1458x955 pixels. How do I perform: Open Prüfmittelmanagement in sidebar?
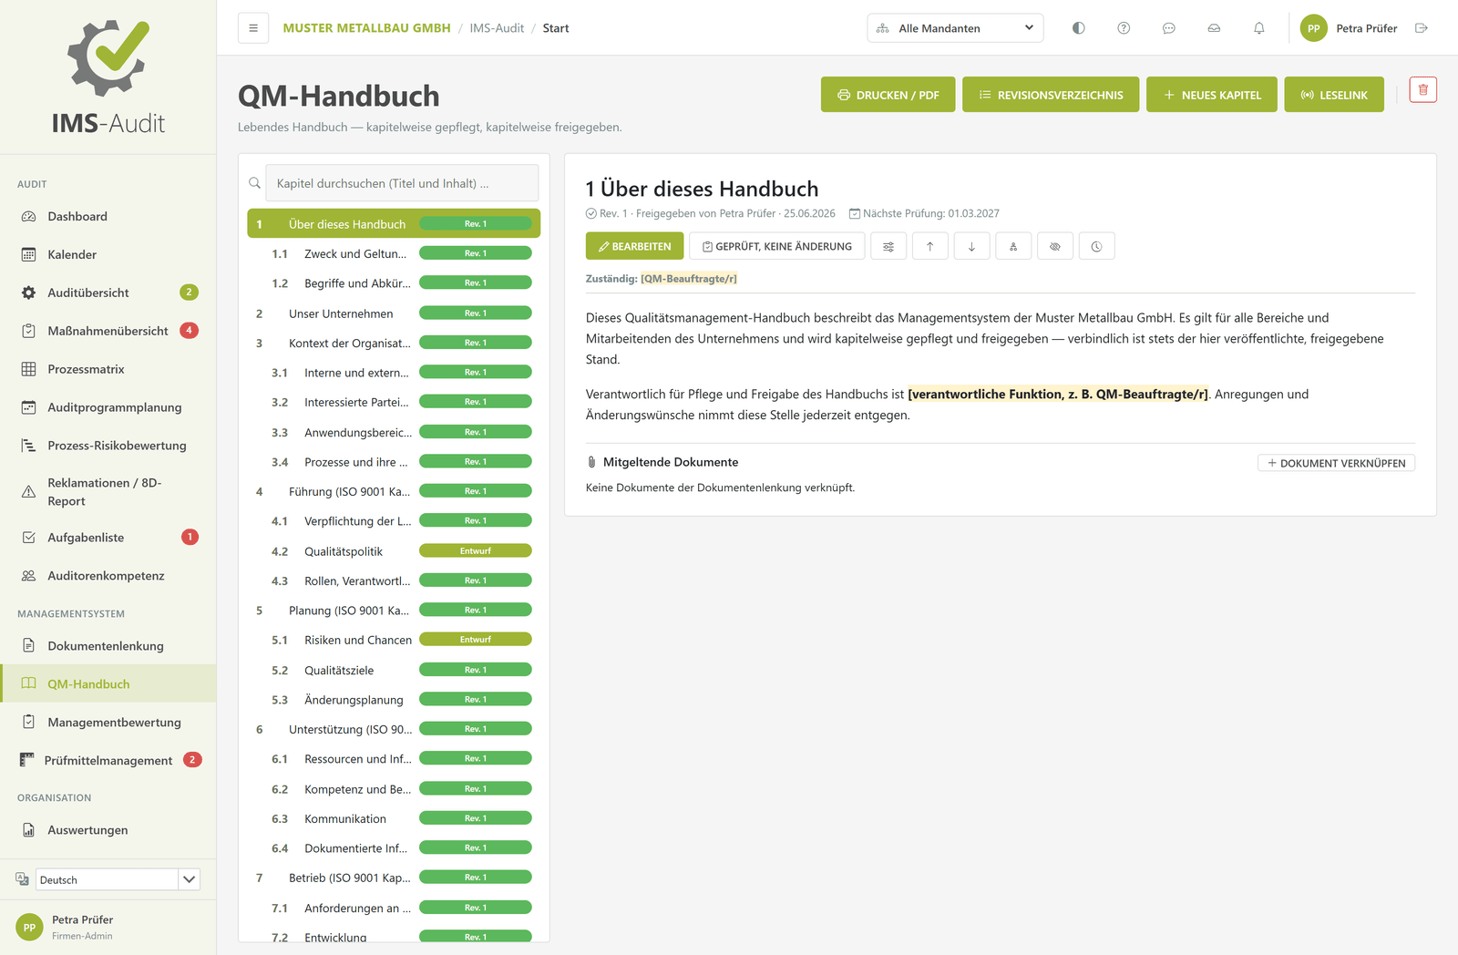coord(108,760)
